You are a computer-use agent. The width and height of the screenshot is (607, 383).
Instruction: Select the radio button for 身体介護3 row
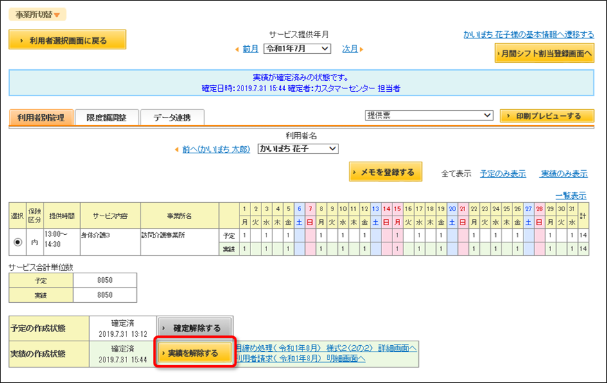coord(18,242)
